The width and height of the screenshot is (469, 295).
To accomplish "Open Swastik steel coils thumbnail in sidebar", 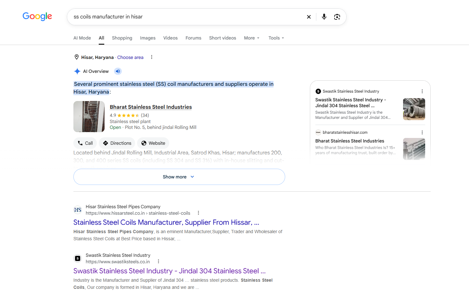I will (414, 109).
